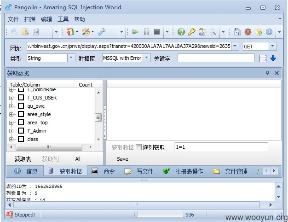This screenshot has height=222, width=288.
Task: Check the area_top table checkbox
Action: pyautogui.click(x=21, y=123)
